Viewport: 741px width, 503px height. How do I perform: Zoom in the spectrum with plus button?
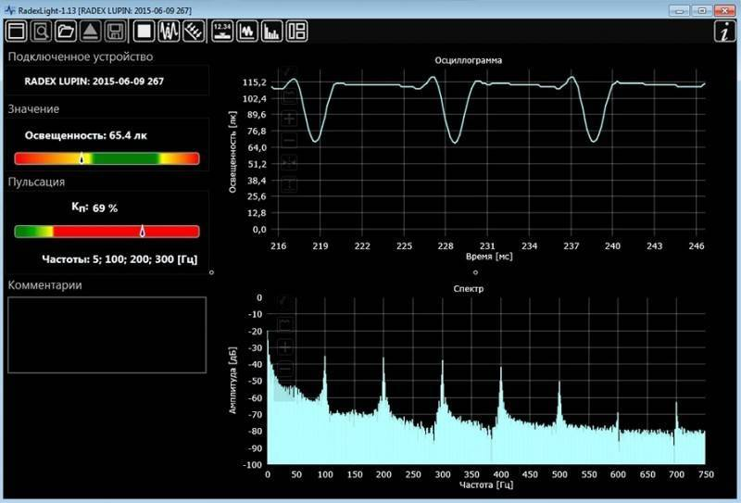(x=285, y=346)
